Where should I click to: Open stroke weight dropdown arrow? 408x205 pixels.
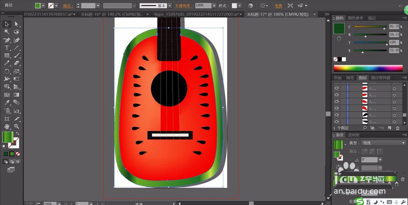98,5
